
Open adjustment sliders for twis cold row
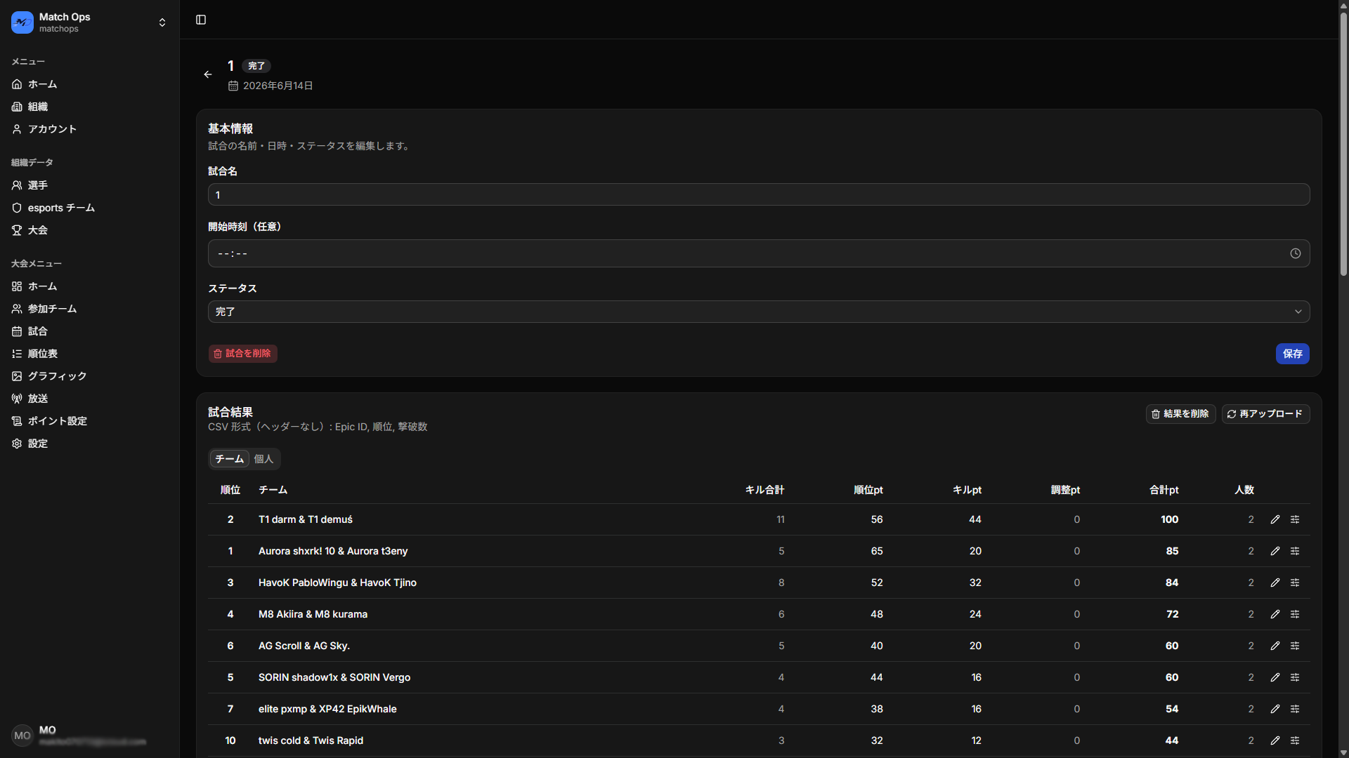[x=1295, y=740]
